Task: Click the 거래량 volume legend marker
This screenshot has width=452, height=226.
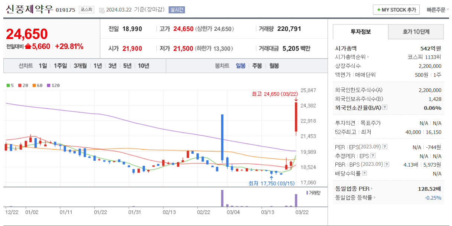Action: point(307,193)
